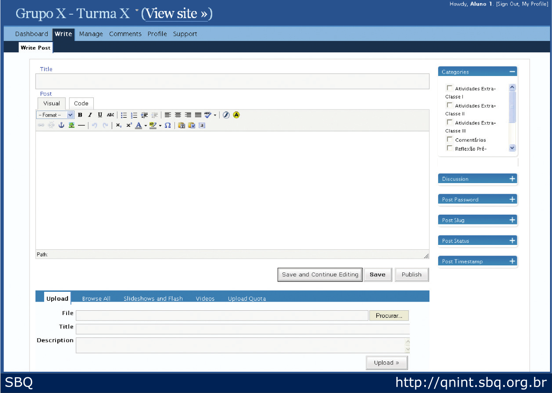Screen dimensions: 552x393
Task: Open the Format dropdown
Action: pyautogui.click(x=55, y=115)
